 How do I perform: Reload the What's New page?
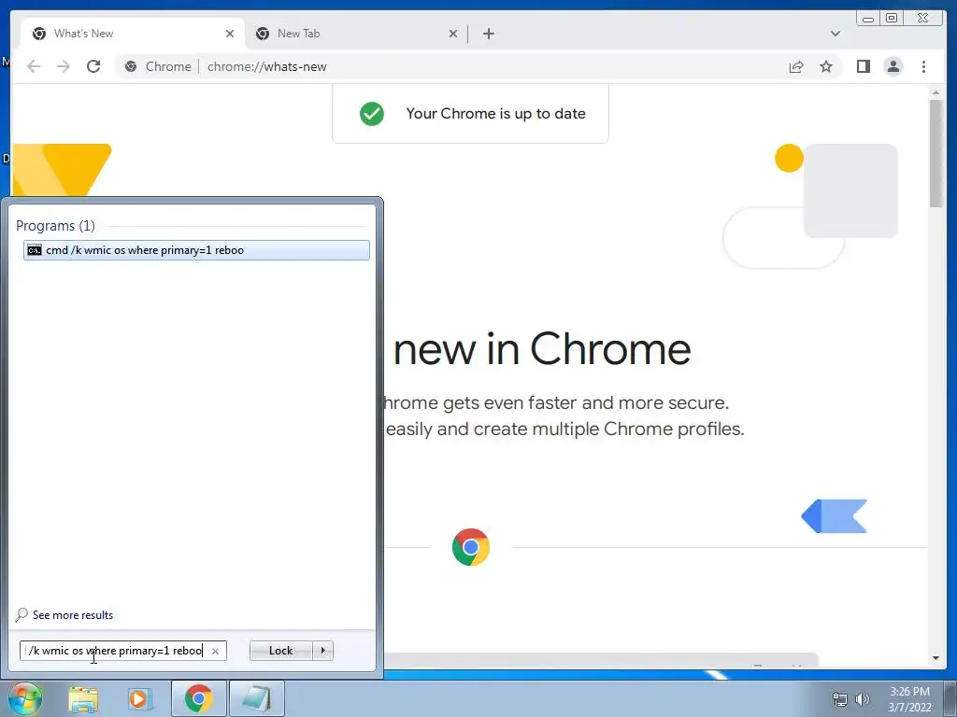93,66
